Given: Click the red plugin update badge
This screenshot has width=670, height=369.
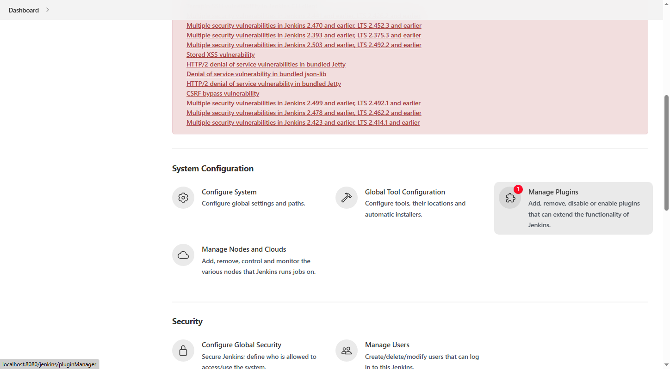Looking at the screenshot, I should click(518, 189).
